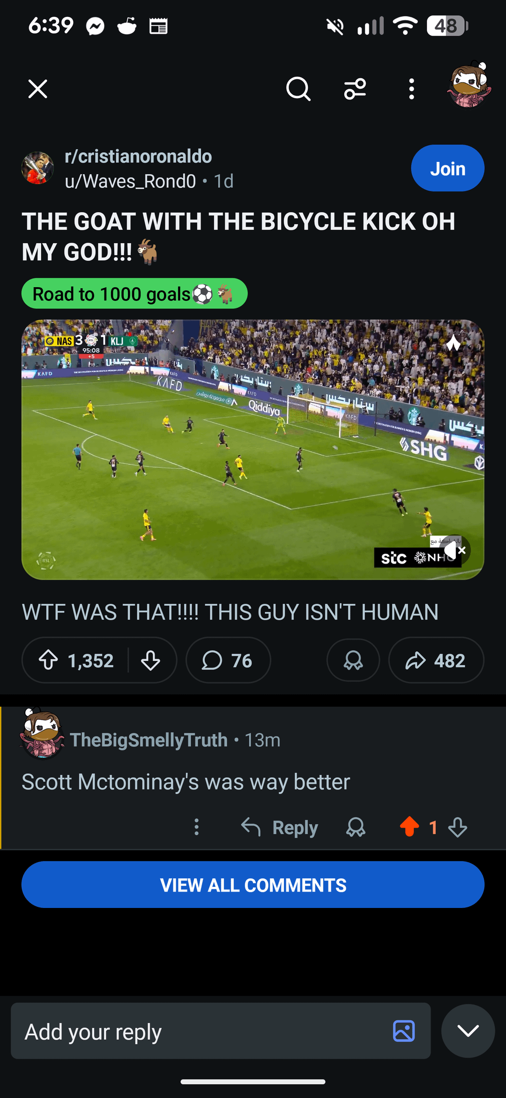The image size is (506, 1098).
Task: Reply to TheBigSmellyTruth's comment
Action: [x=280, y=827]
